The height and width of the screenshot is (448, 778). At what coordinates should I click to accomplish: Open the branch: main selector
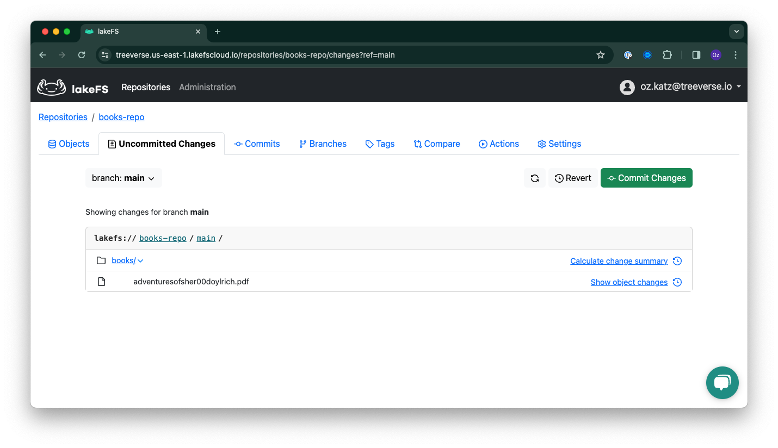pos(124,178)
